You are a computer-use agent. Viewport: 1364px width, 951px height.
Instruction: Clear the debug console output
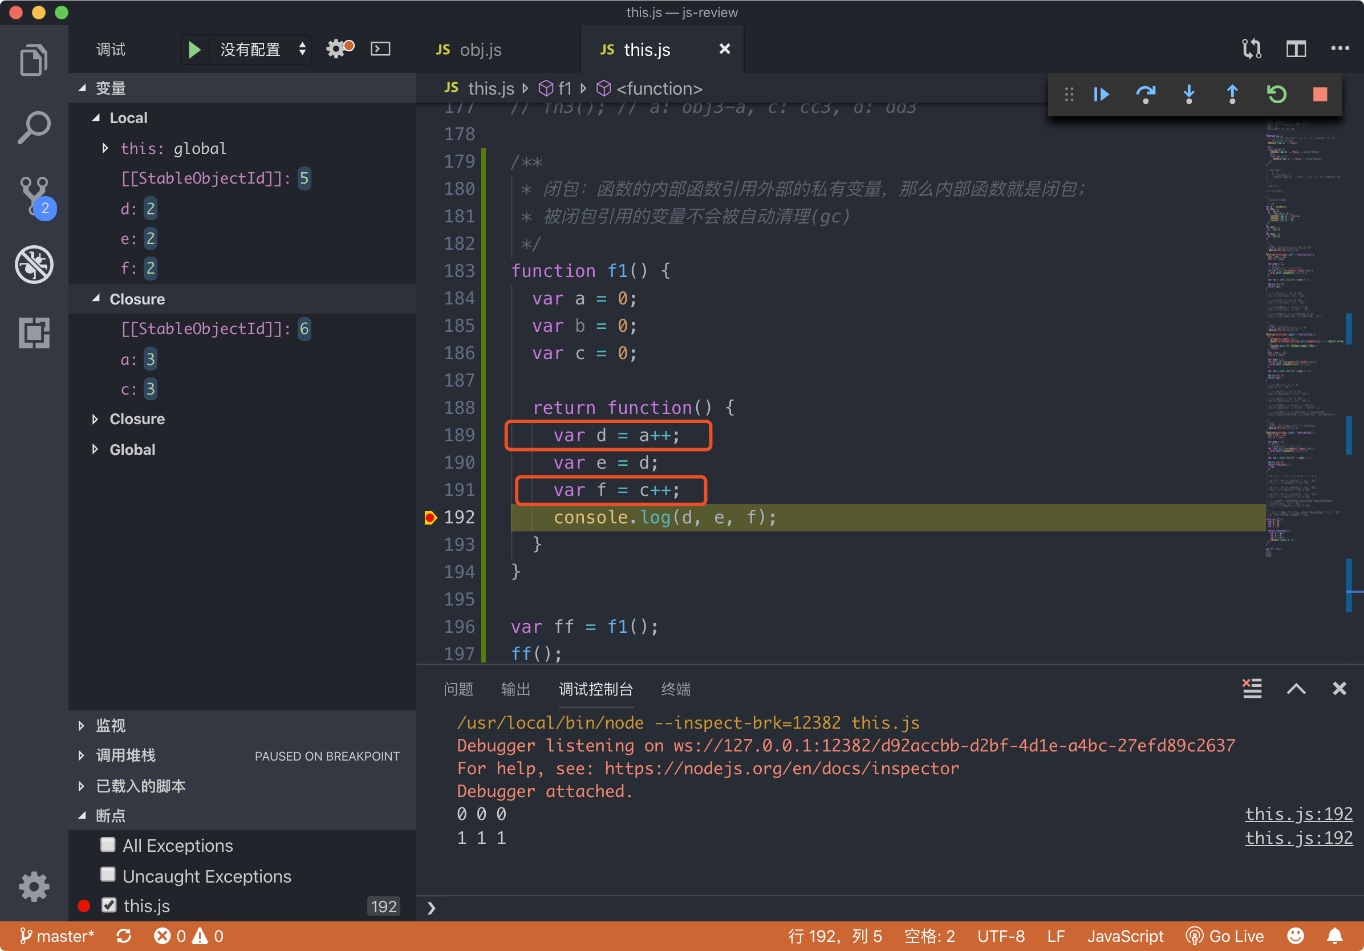tap(1252, 689)
